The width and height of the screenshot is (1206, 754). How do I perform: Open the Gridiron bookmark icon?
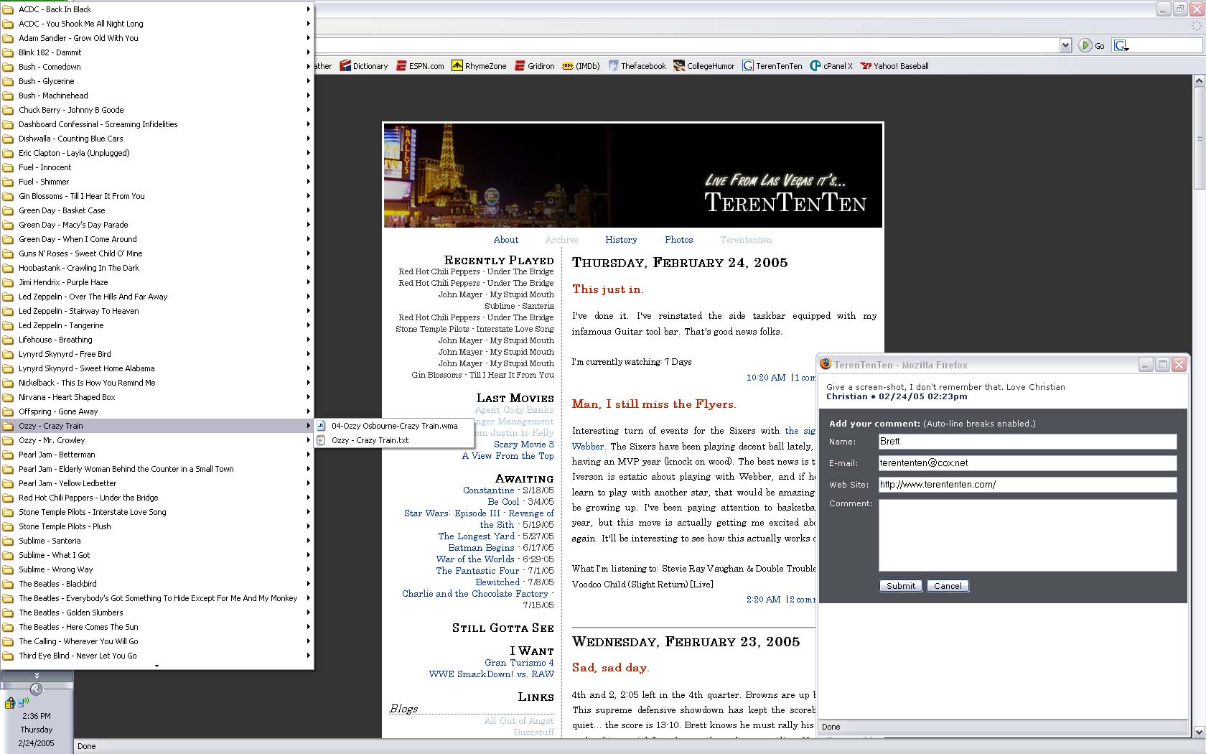[x=520, y=66]
